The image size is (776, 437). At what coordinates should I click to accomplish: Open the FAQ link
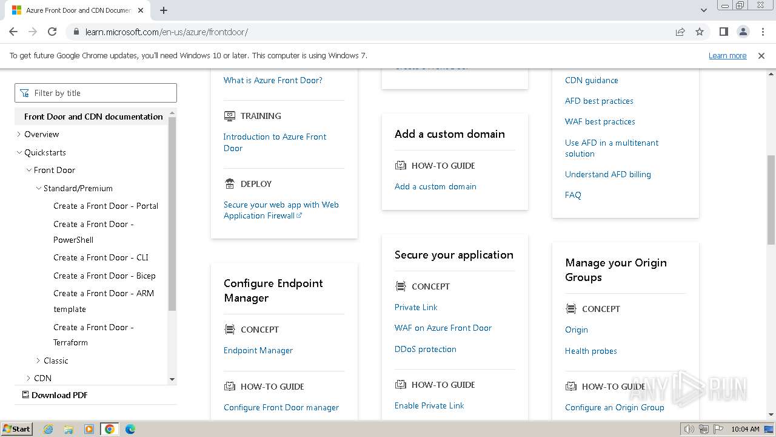click(573, 195)
